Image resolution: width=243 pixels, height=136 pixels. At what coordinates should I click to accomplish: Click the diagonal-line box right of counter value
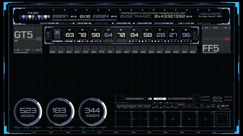click(x=197, y=98)
